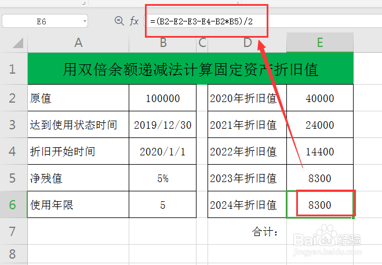Click cell 合计：

(x=248, y=231)
